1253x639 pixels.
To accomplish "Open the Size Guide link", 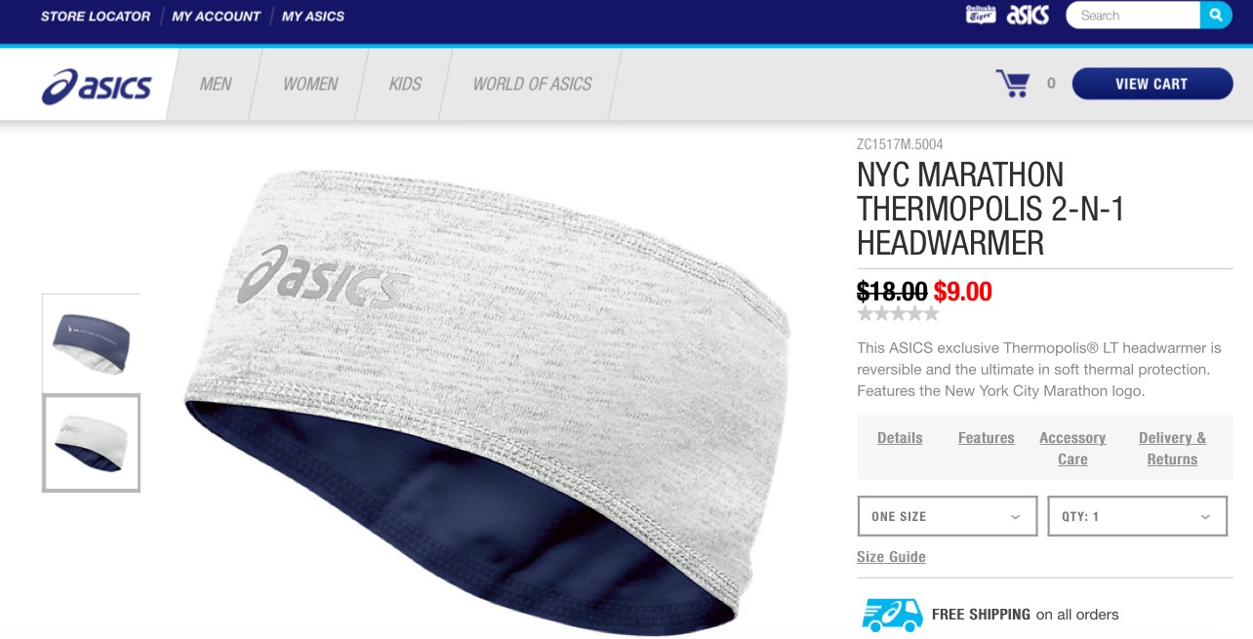I will click(891, 557).
